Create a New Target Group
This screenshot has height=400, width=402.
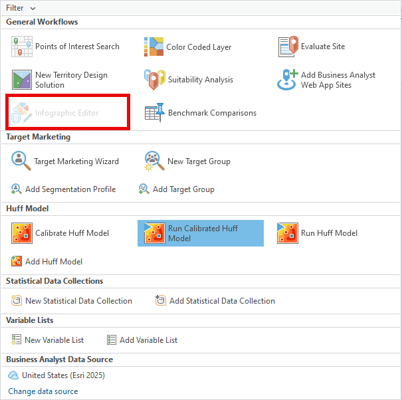(x=154, y=161)
